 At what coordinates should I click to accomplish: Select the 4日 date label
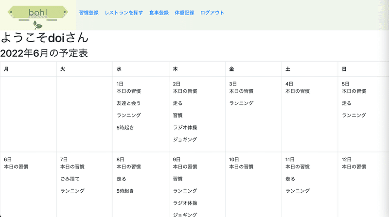pos(289,84)
